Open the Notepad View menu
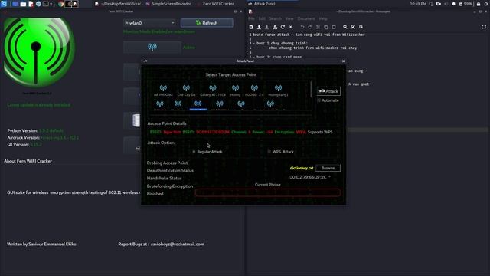Screen dimensions: 490x276 click(x=289, y=18)
